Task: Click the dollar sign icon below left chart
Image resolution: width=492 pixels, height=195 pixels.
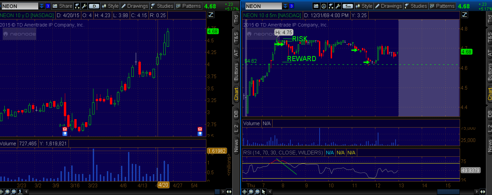Action: [20, 192]
